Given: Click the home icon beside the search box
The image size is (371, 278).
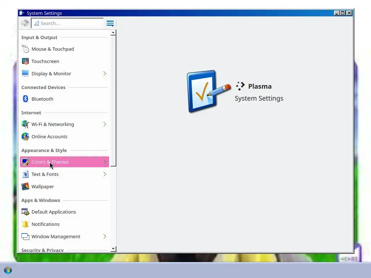Looking at the screenshot, I should point(25,23).
